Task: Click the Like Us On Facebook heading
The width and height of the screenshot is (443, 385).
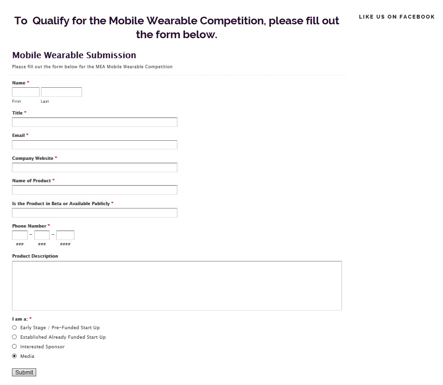Action: (397, 17)
